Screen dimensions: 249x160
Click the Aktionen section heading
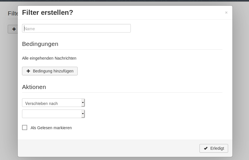34,87
